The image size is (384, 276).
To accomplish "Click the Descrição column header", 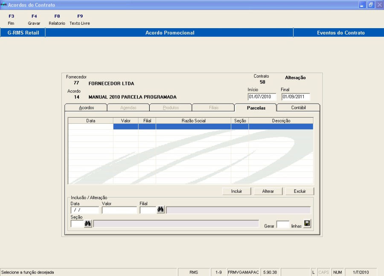I will coord(281,120).
